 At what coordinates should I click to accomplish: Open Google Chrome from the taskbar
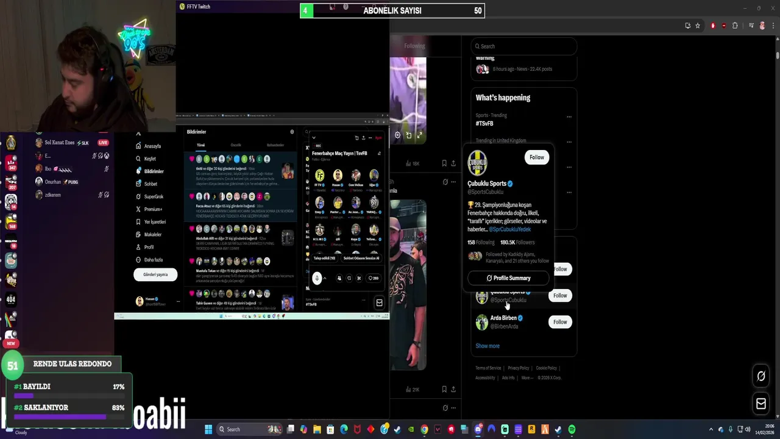424,429
